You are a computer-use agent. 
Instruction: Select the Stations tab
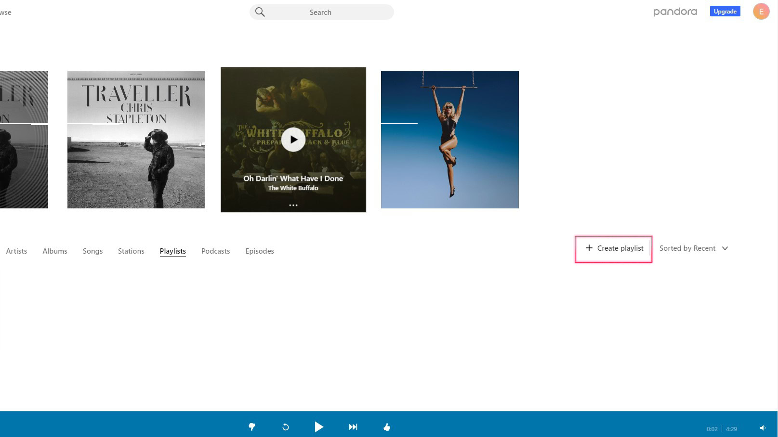tap(131, 251)
